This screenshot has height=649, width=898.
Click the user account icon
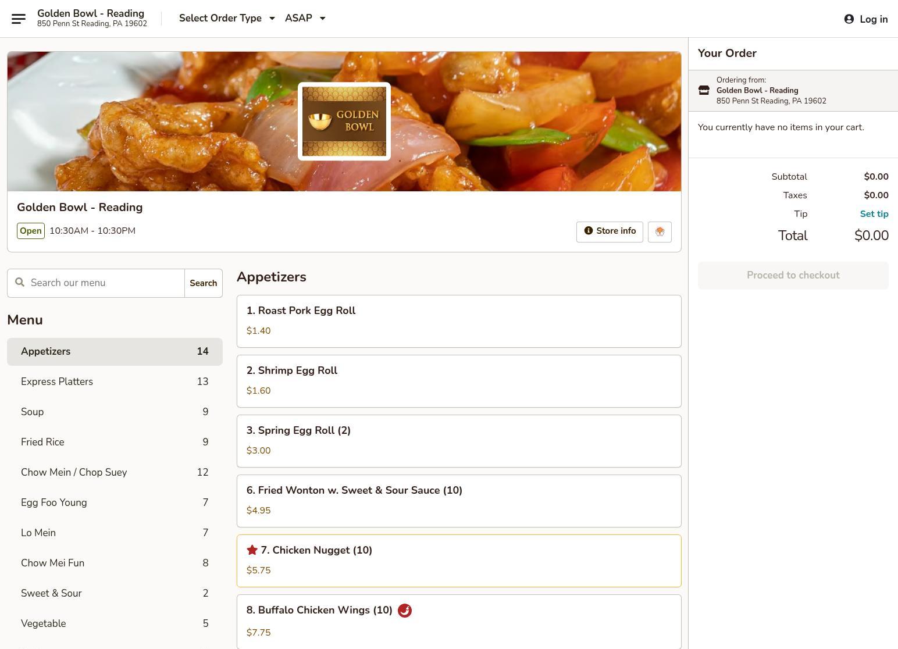[x=849, y=19]
